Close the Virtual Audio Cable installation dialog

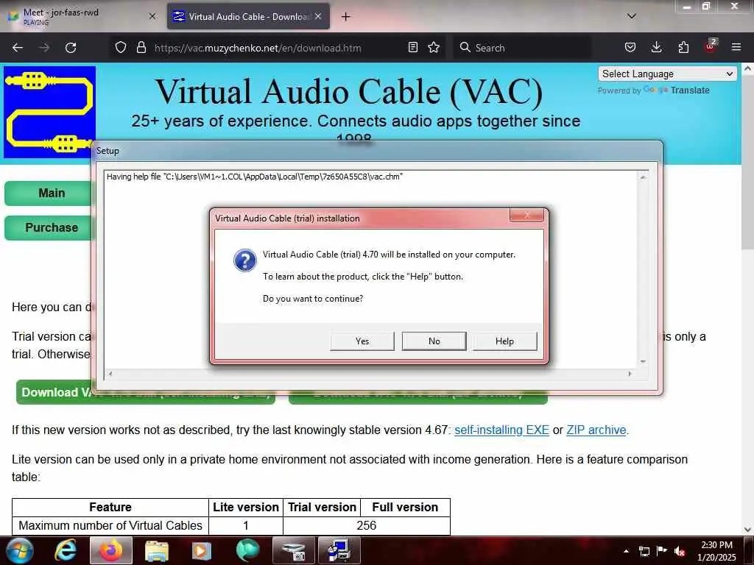click(526, 216)
